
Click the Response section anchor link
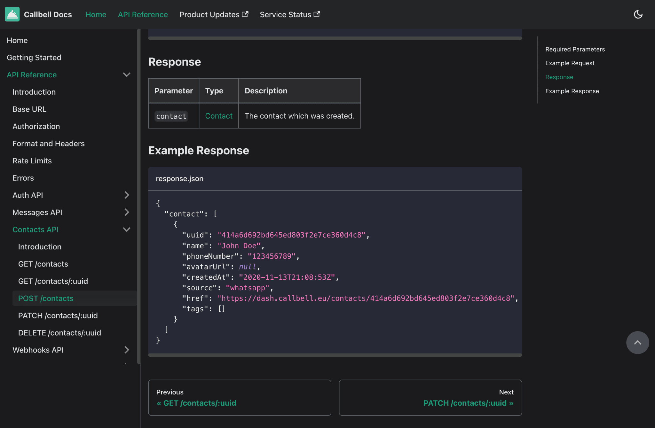point(559,76)
